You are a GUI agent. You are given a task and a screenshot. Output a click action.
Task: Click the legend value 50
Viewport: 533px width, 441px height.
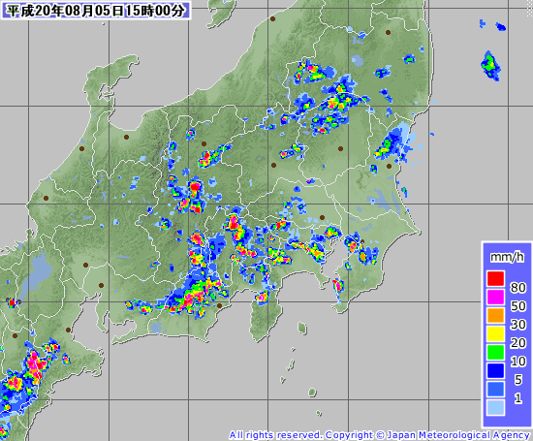point(517,306)
